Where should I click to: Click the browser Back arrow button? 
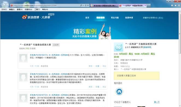pos(3,5)
